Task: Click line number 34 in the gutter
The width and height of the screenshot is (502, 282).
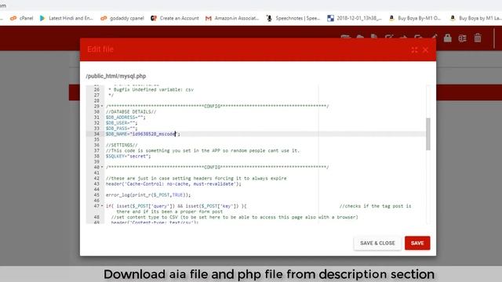Action: [x=96, y=134]
